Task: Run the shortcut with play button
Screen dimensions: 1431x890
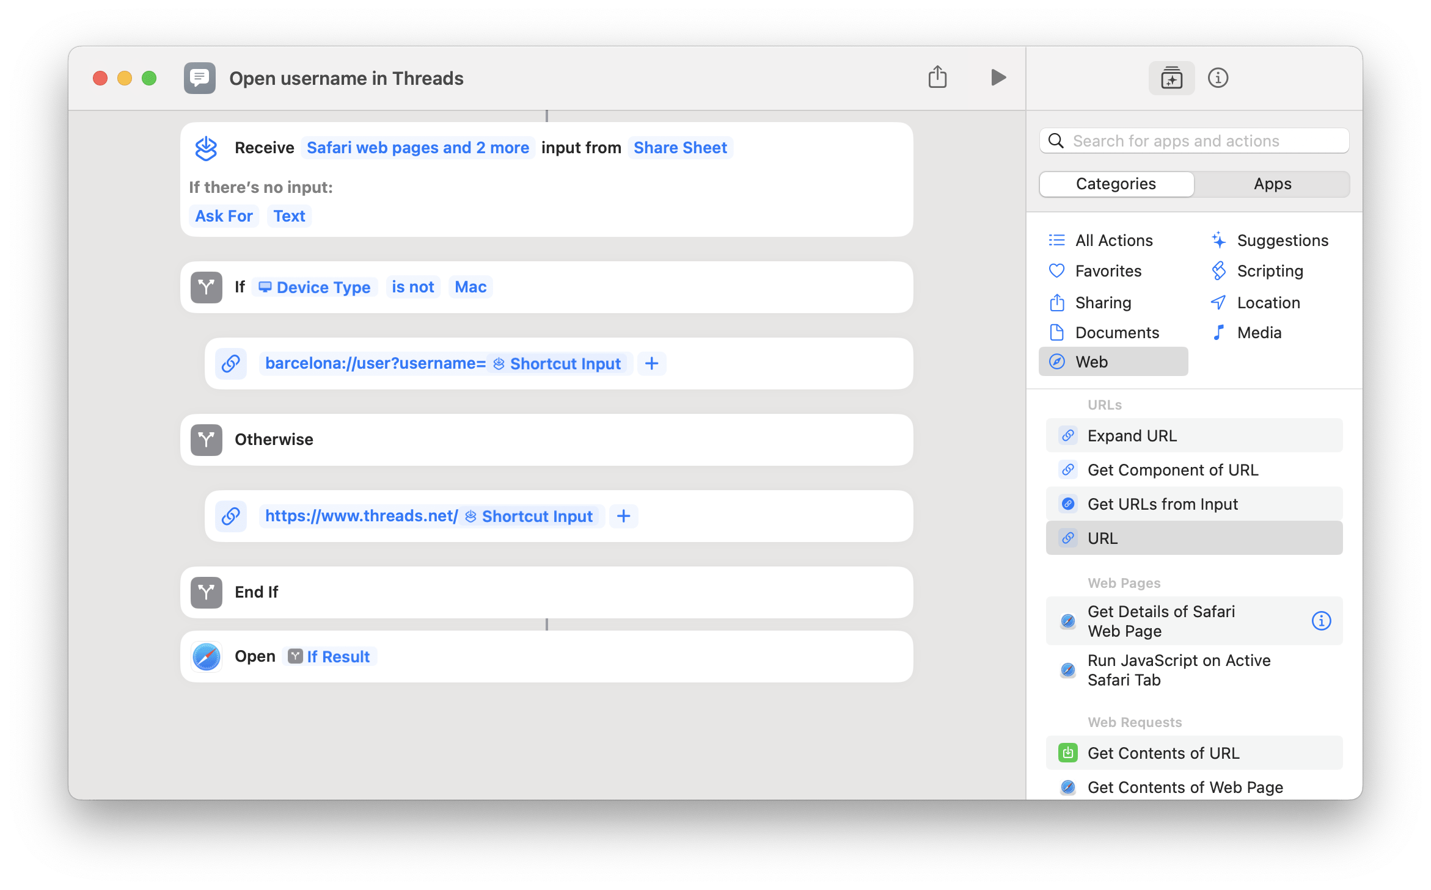Action: click(998, 78)
